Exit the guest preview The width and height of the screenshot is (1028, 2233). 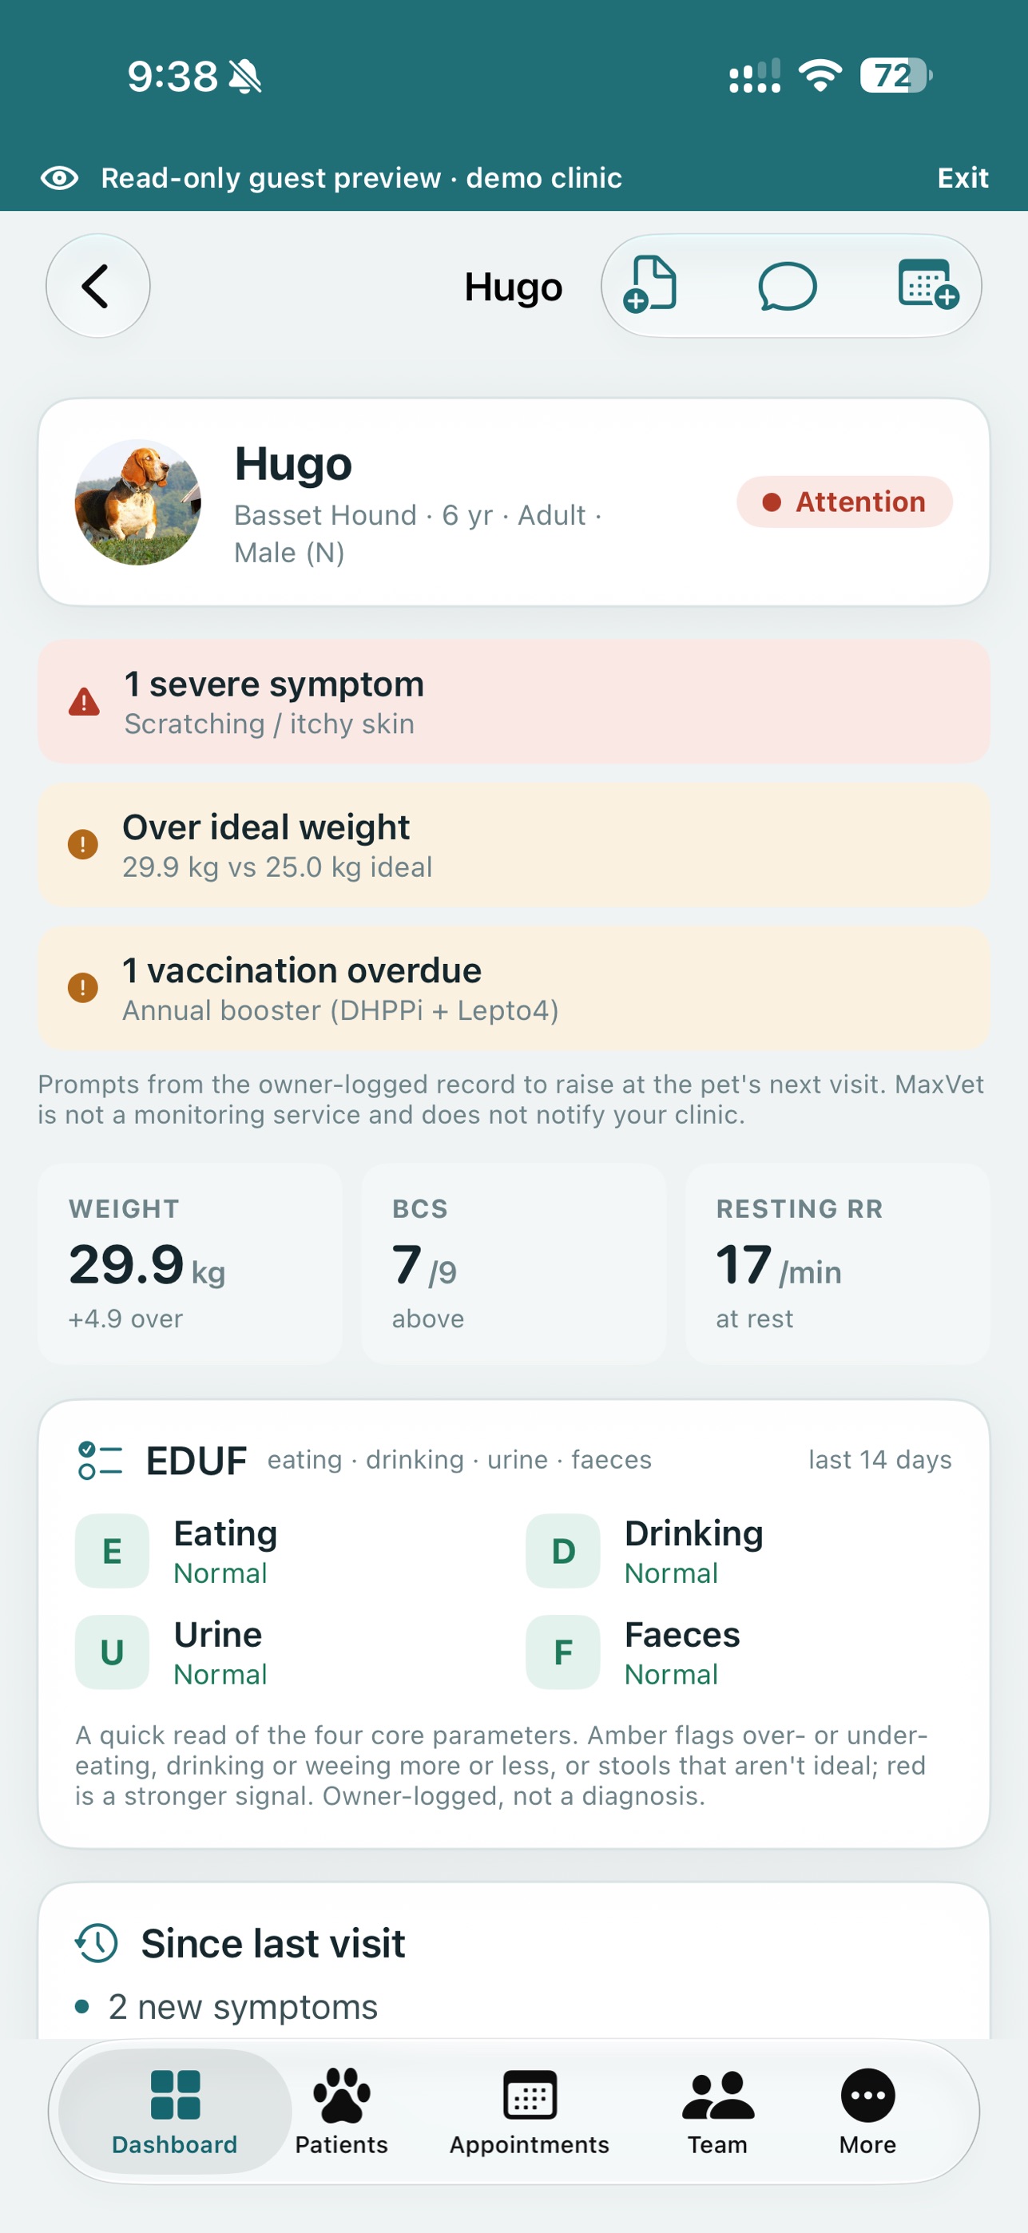pyautogui.click(x=963, y=178)
